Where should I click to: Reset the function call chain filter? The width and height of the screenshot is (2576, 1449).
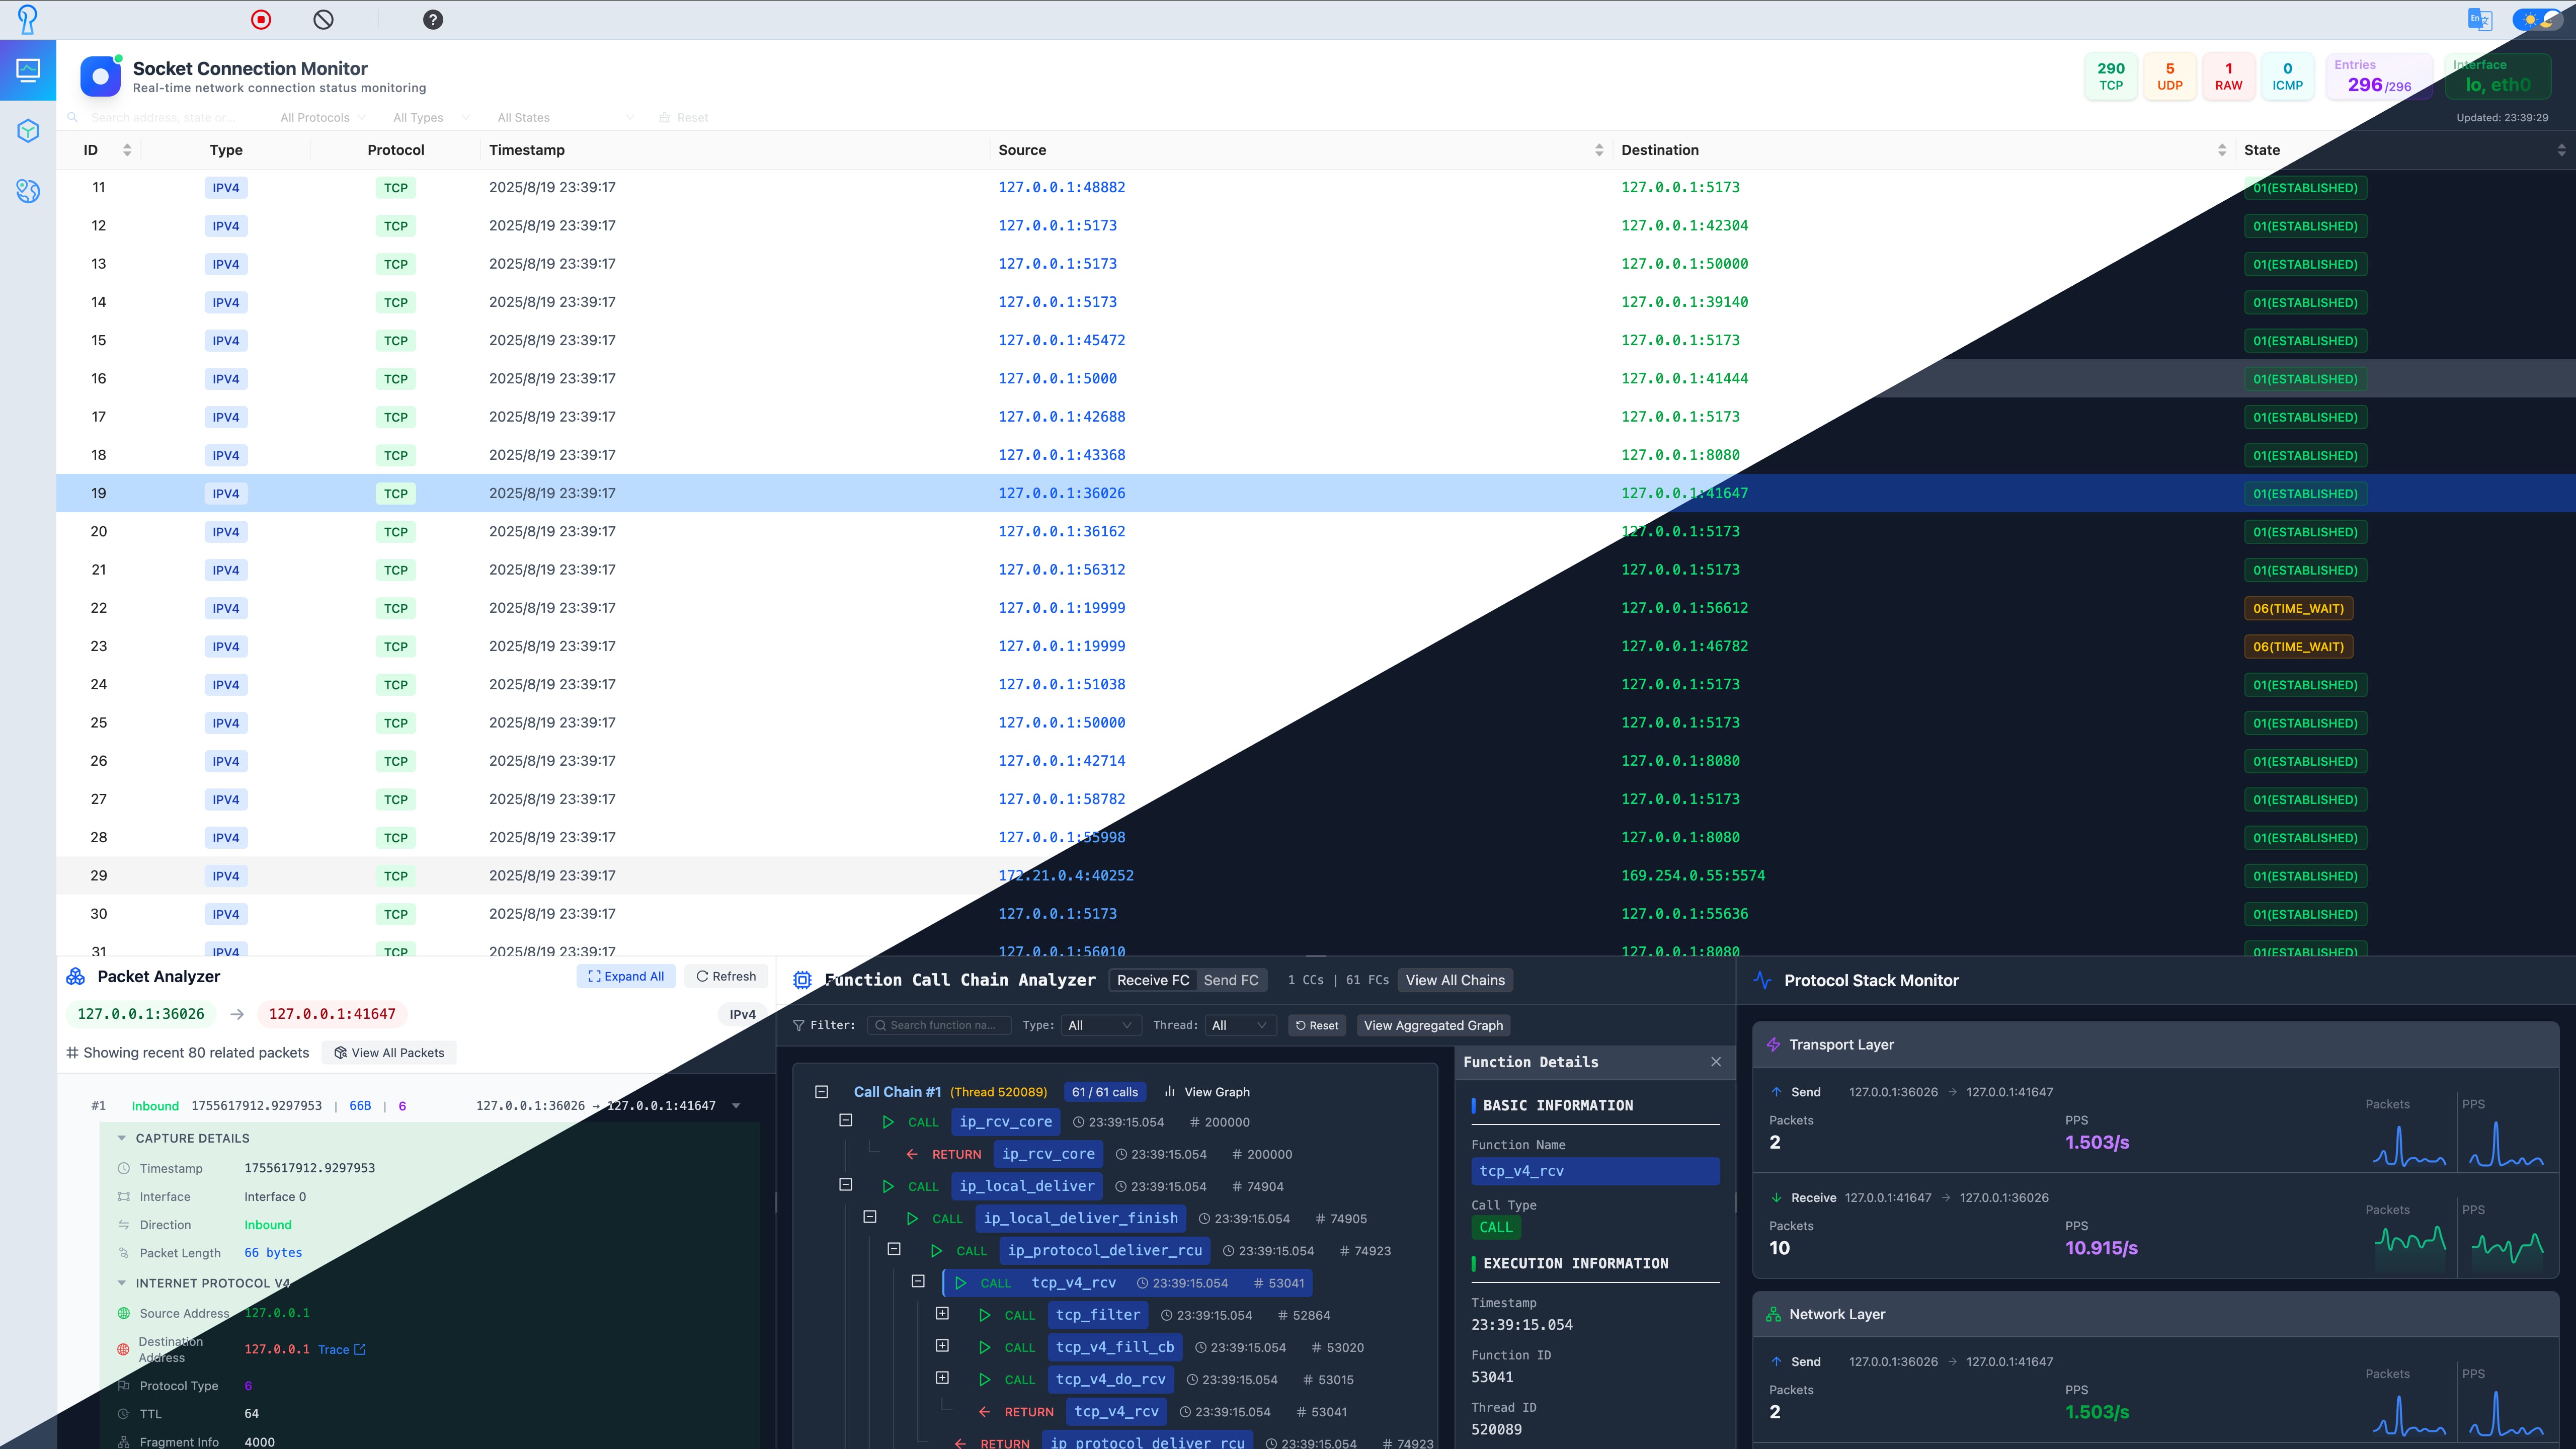pyautogui.click(x=1316, y=1025)
